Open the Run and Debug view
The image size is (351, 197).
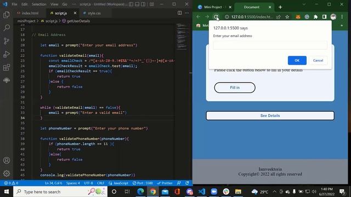coord(7,54)
